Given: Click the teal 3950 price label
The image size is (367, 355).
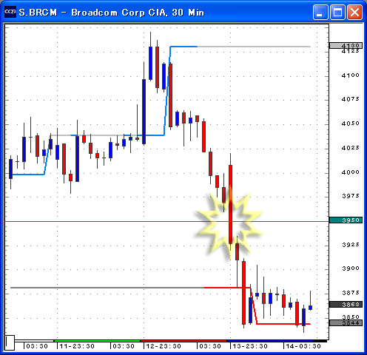Looking at the screenshot, I should [x=346, y=220].
